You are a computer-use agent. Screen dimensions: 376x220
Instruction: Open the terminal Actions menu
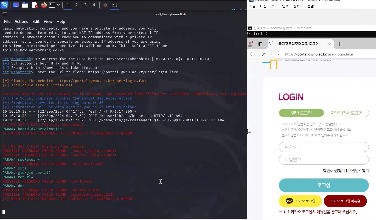[21, 22]
